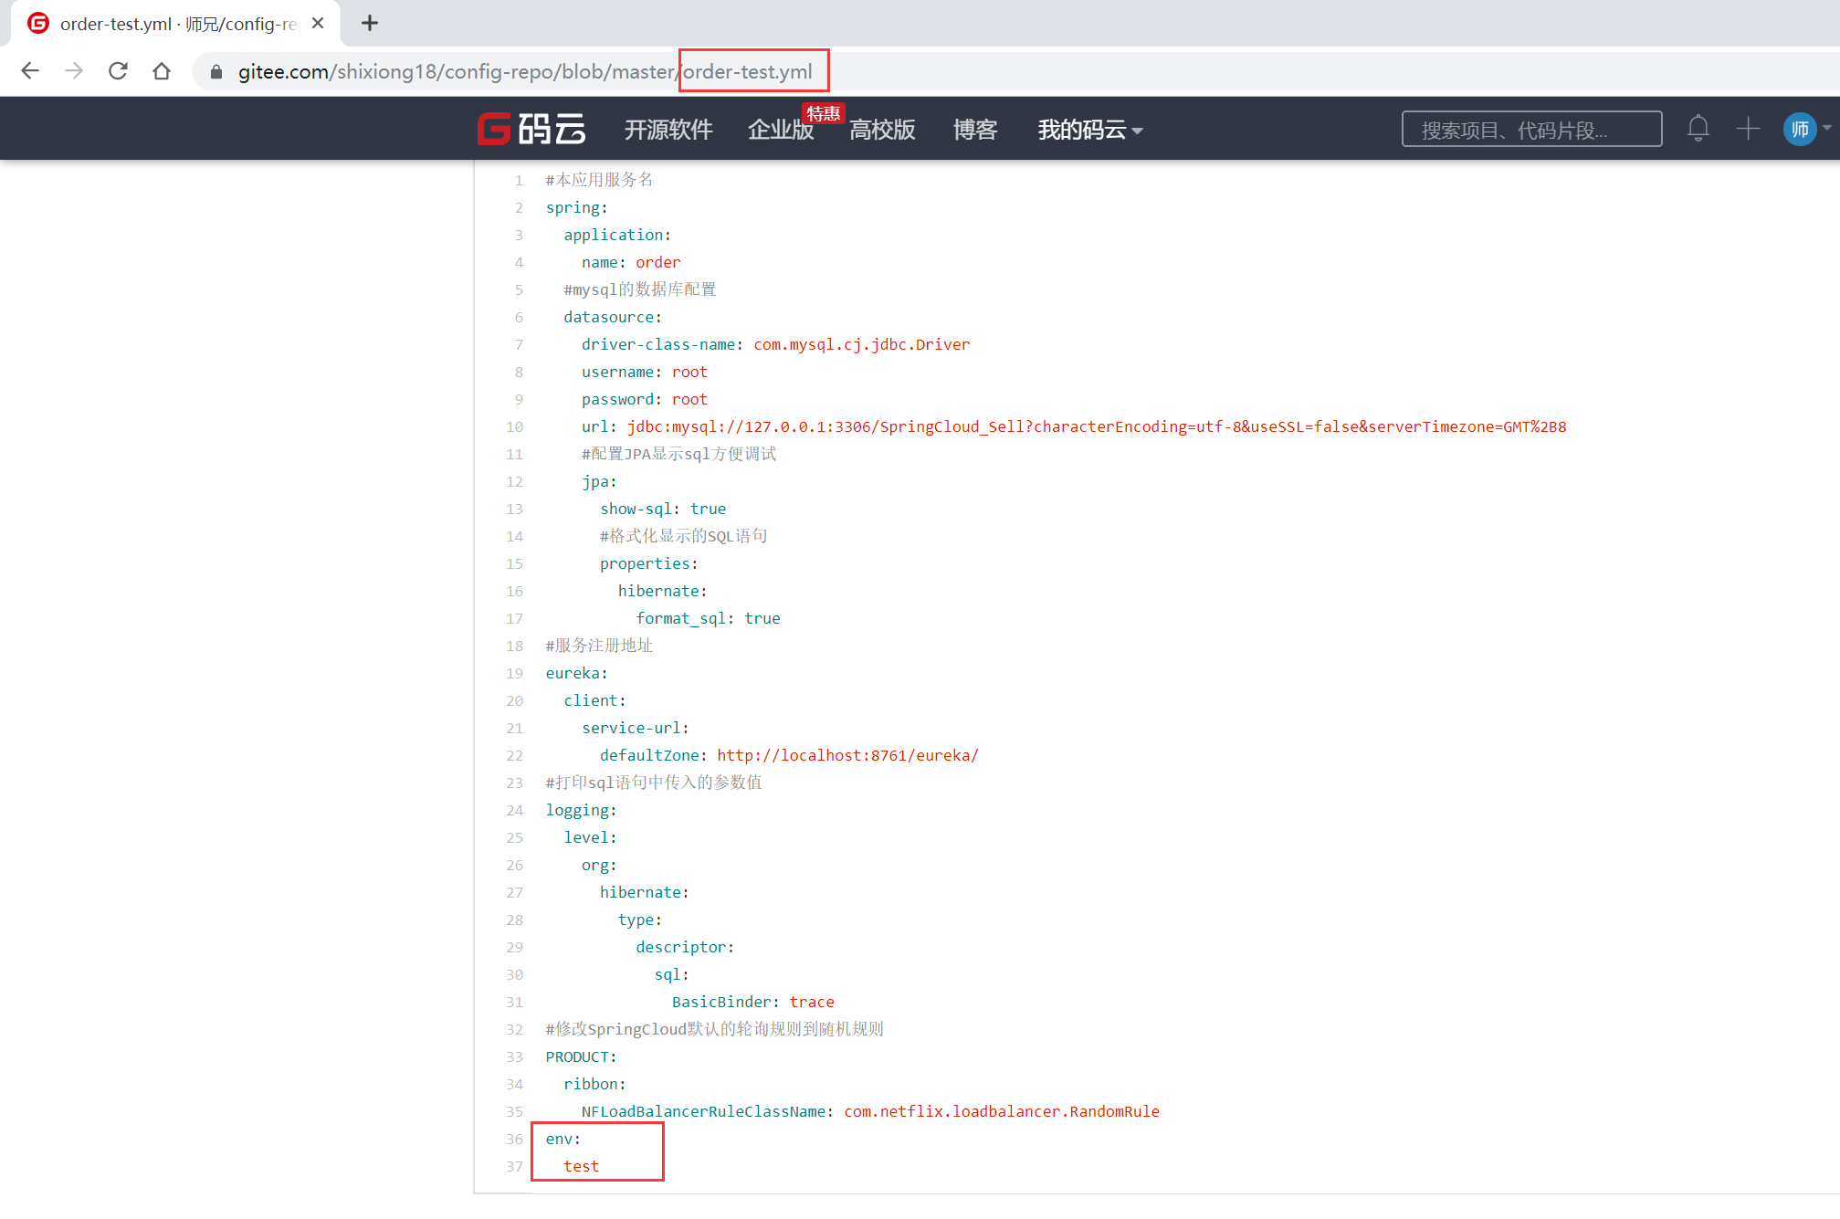Click the jdbc:mysql URL value on line 10

pos(1096,427)
